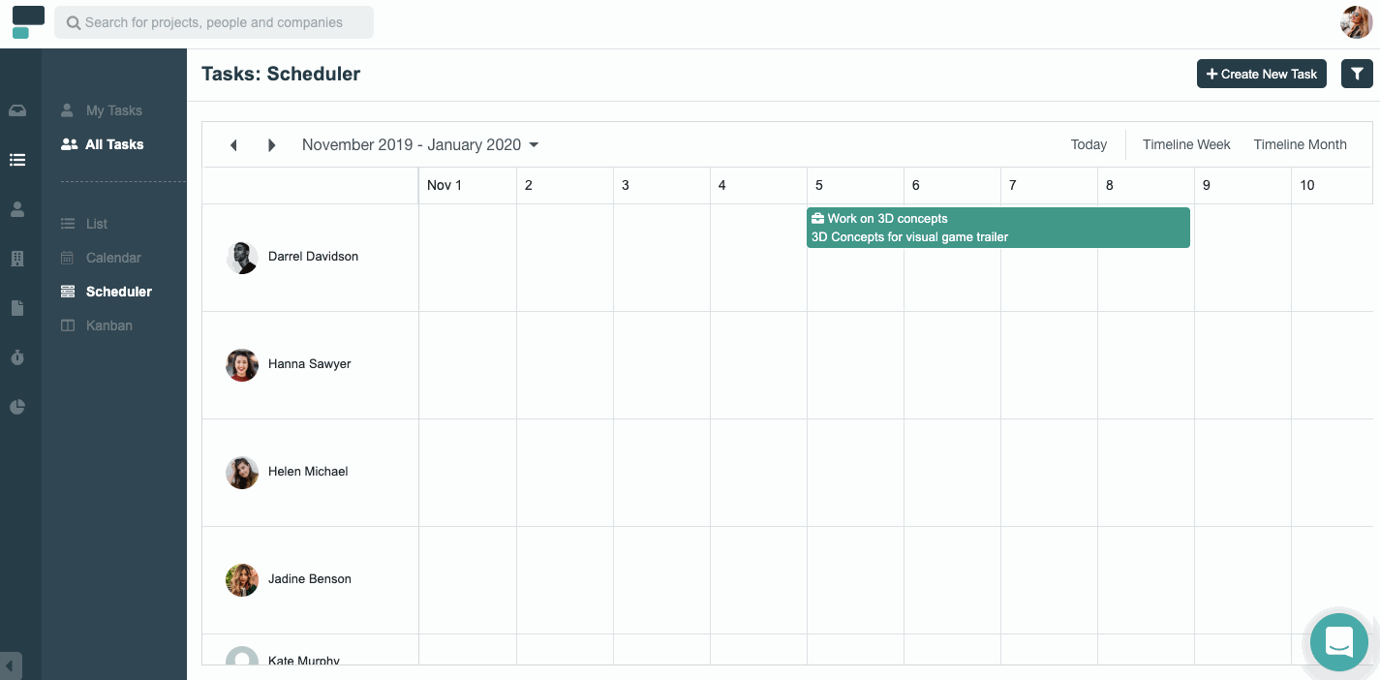The height and width of the screenshot is (680, 1380).
Task: Go to the next period with right arrow
Action: [272, 145]
